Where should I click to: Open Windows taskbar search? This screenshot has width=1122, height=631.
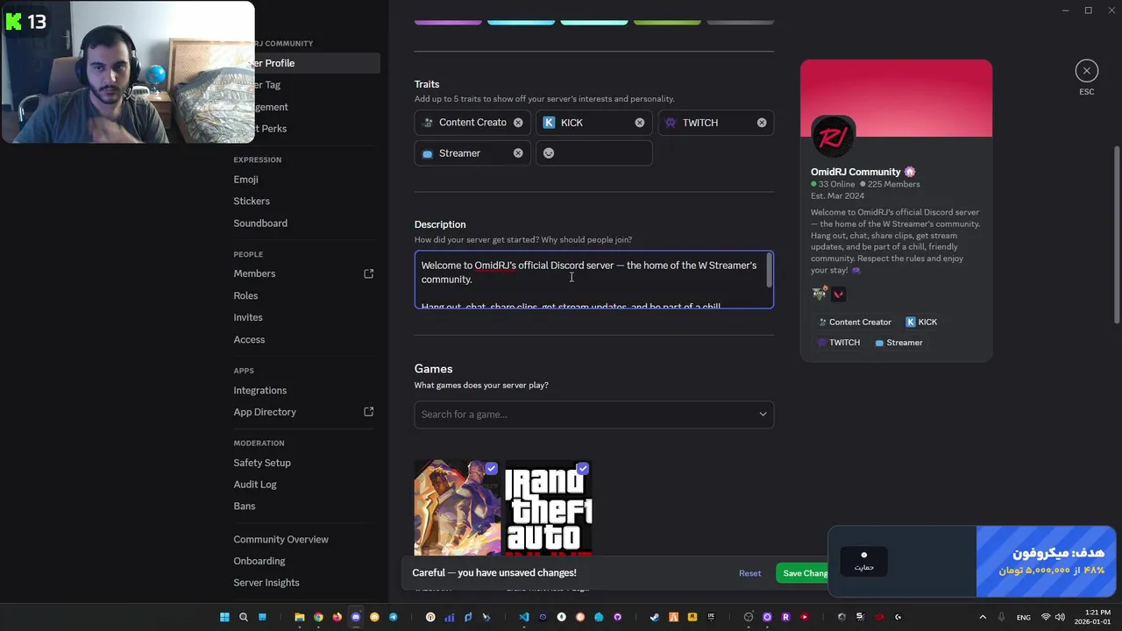[244, 617]
